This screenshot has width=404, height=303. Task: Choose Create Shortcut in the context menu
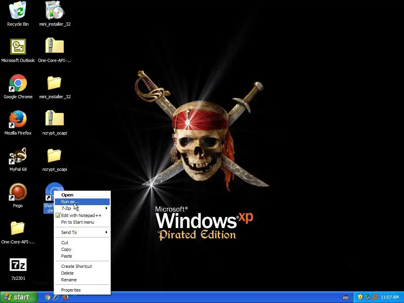(82, 266)
